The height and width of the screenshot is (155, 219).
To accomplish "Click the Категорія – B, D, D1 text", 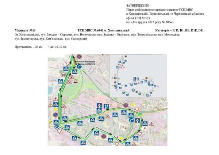I will [x=179, y=29].
